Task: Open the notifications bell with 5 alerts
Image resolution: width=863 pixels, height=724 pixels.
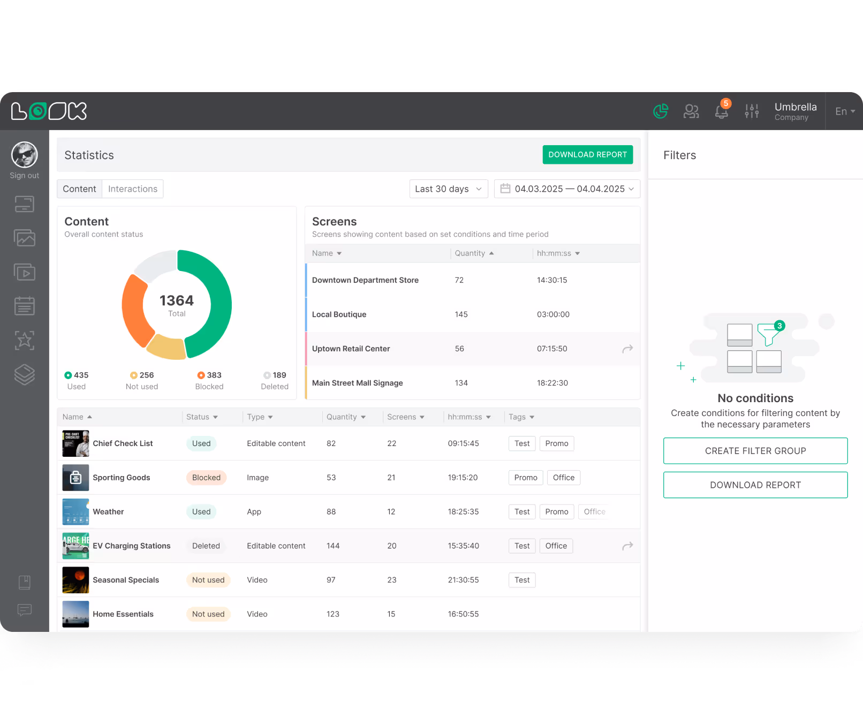Action: (x=721, y=111)
